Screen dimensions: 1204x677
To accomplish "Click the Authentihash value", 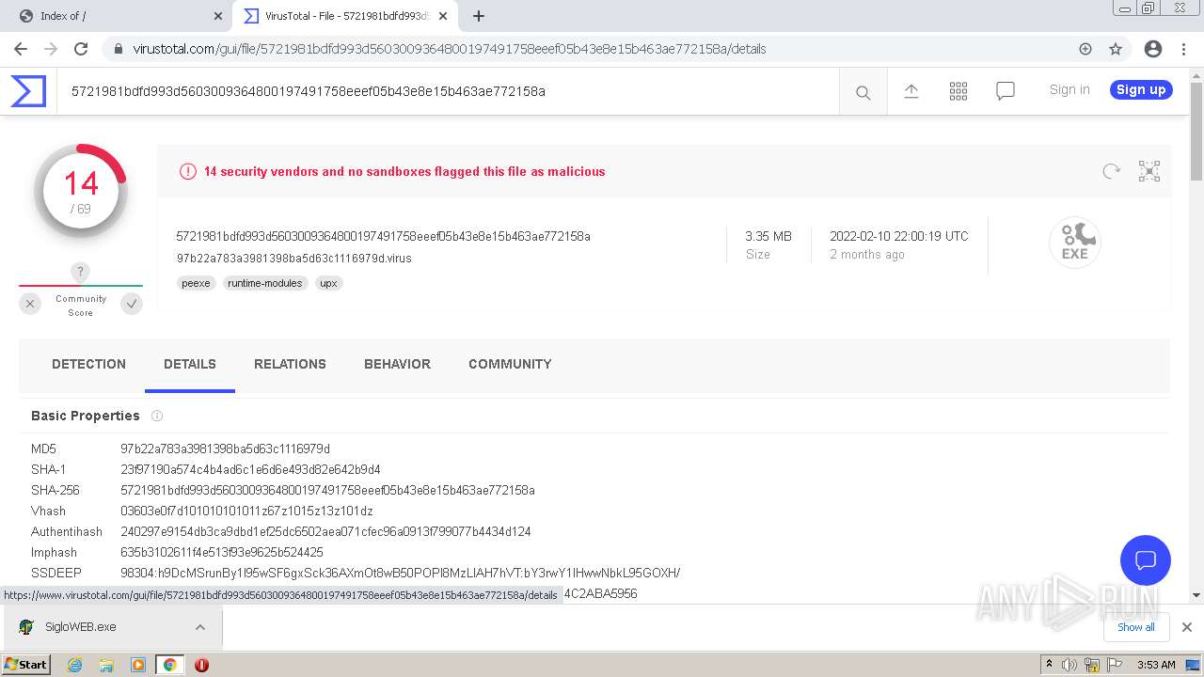I will pyautogui.click(x=325, y=531).
